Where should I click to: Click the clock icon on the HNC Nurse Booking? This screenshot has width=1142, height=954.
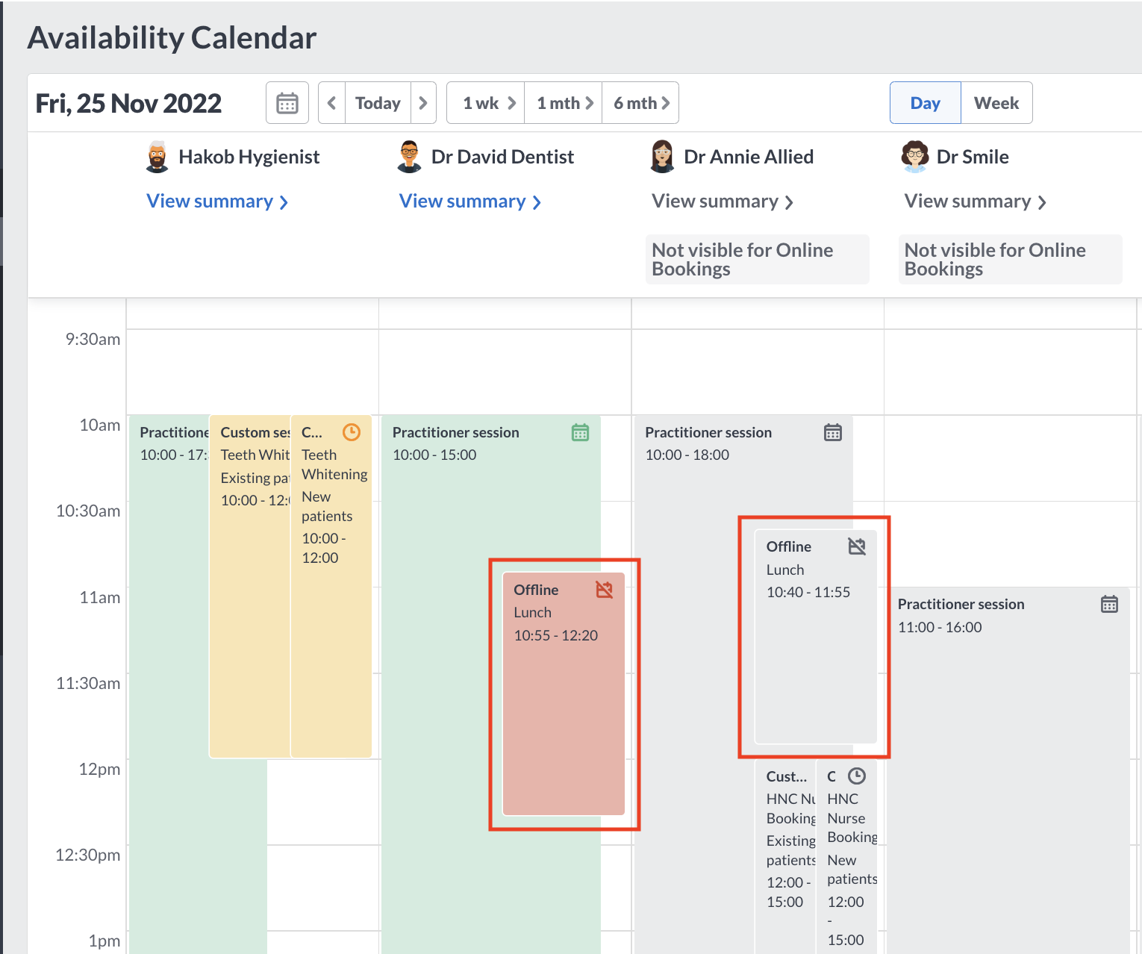857,776
